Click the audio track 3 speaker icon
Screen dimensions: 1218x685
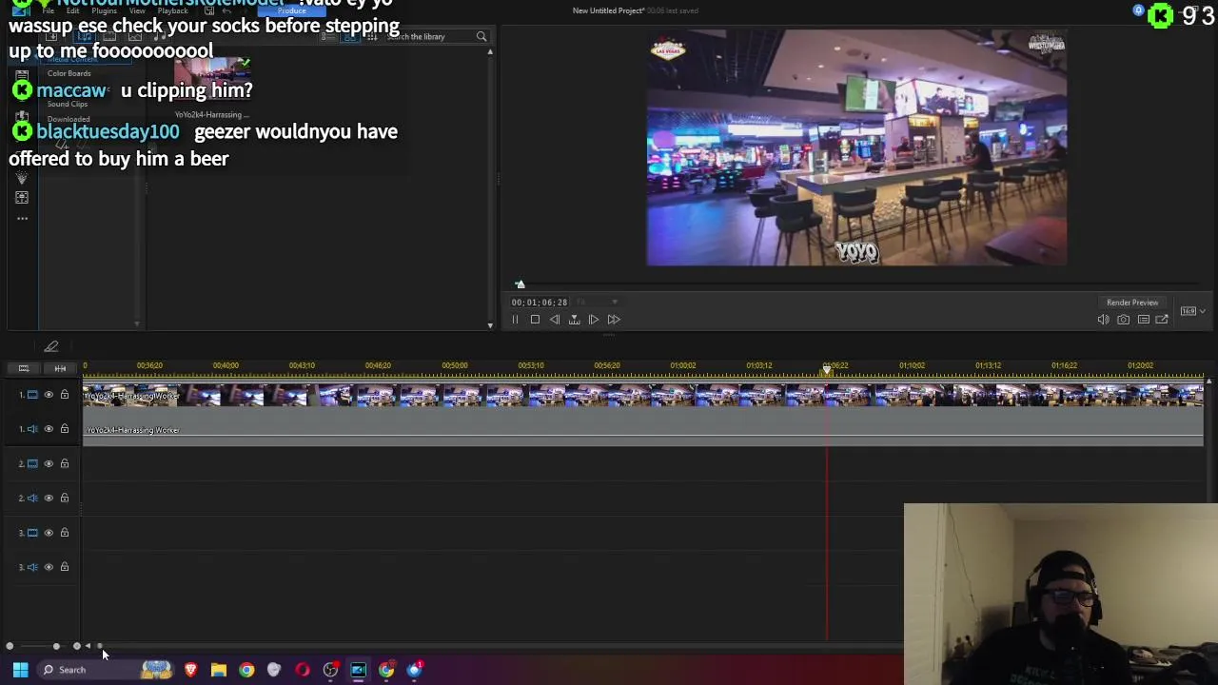click(32, 567)
